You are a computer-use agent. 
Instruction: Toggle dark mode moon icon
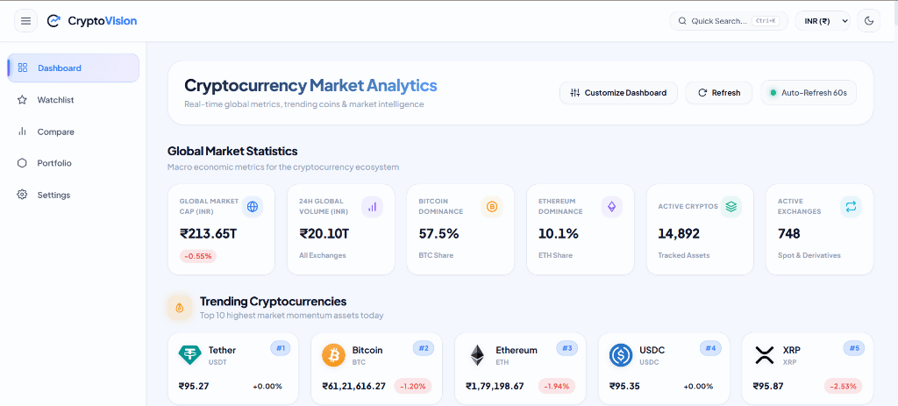pos(869,21)
